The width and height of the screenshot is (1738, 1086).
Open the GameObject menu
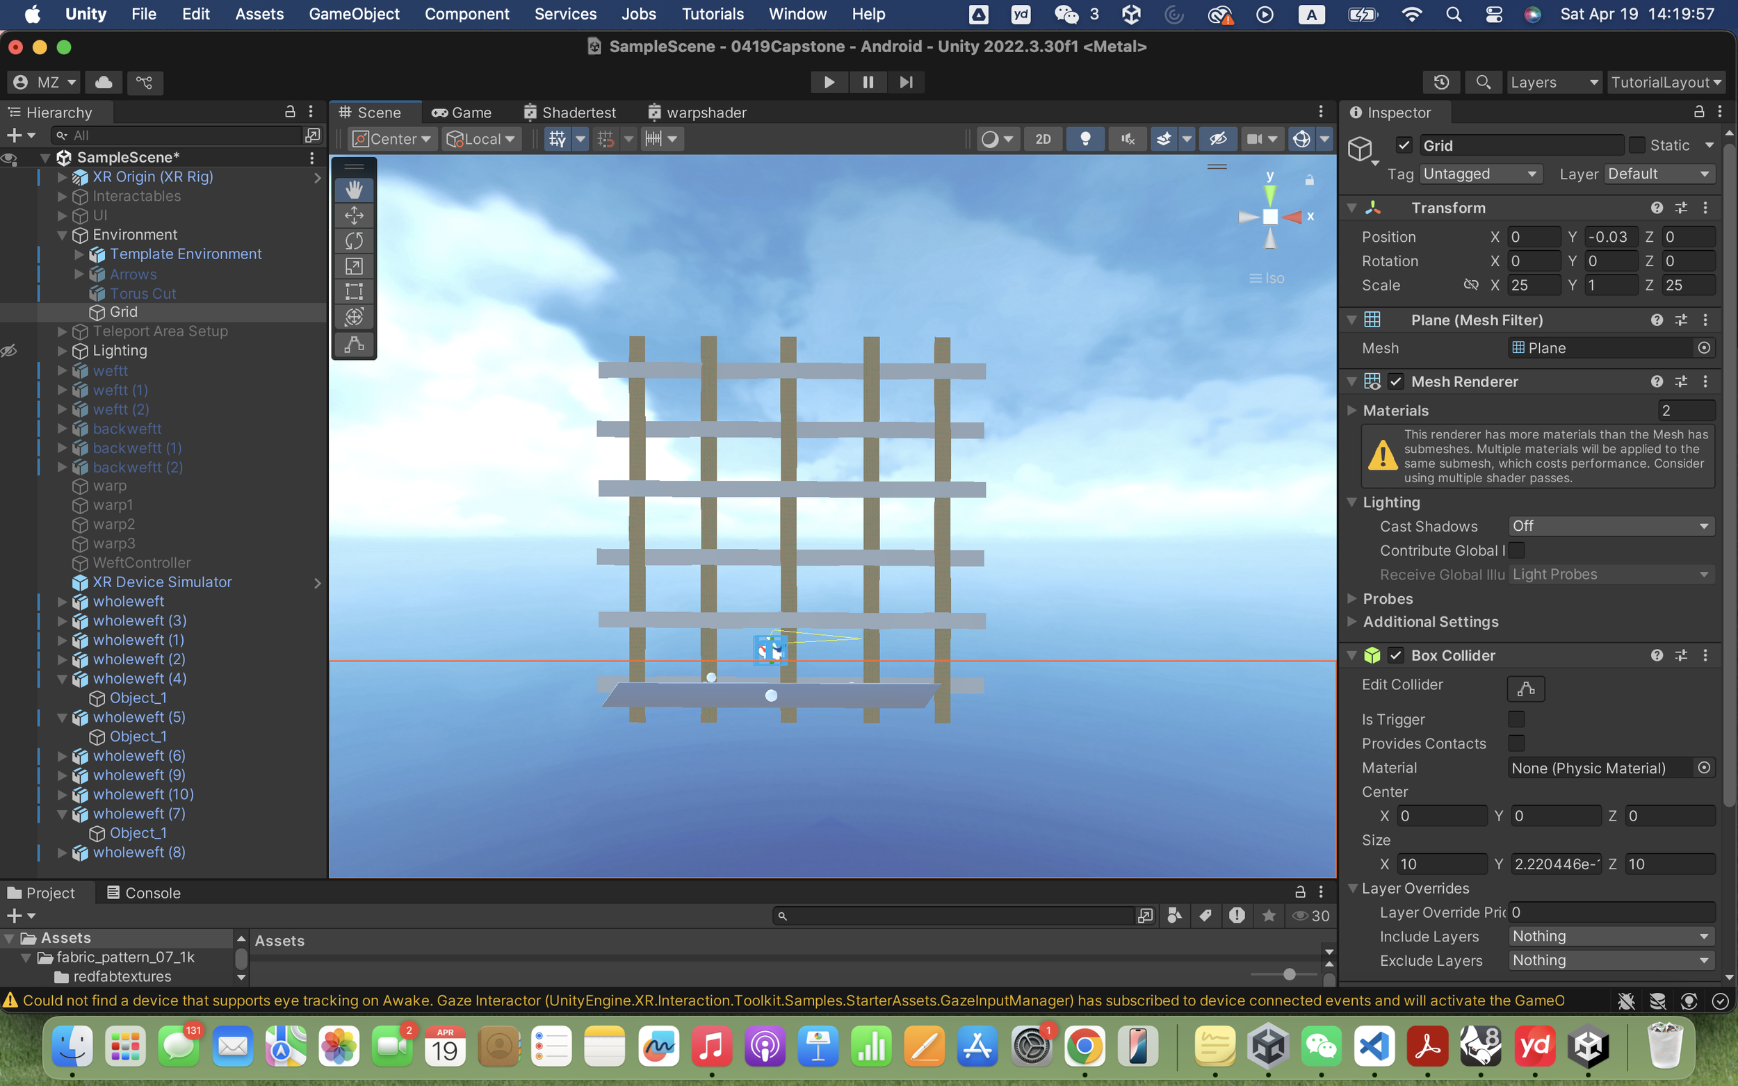[x=353, y=14]
